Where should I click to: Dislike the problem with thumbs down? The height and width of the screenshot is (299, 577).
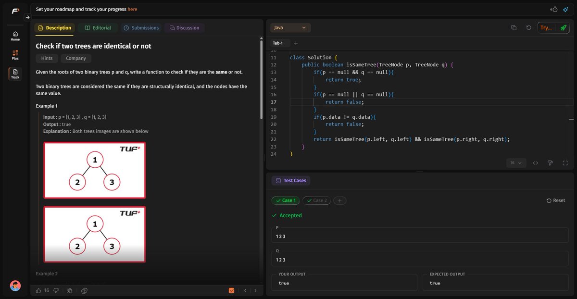[56, 290]
